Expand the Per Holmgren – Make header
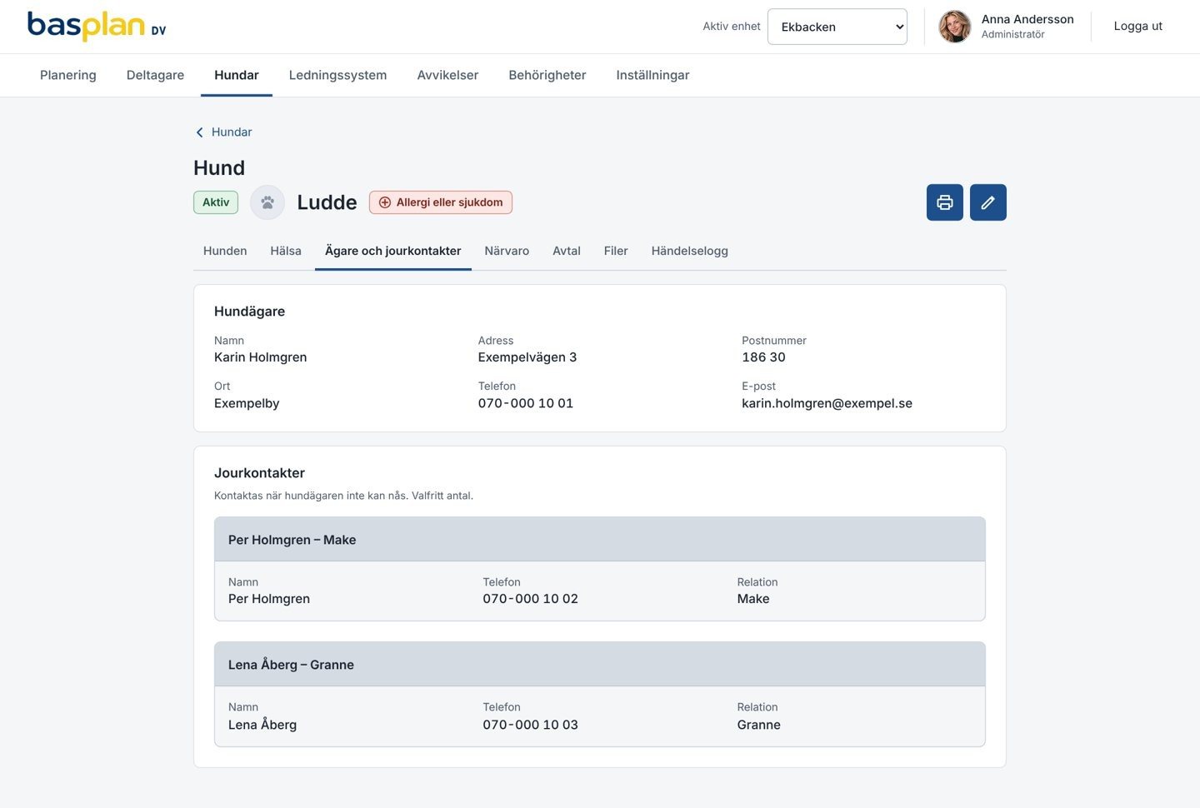Viewport: 1200px width, 808px height. point(600,540)
